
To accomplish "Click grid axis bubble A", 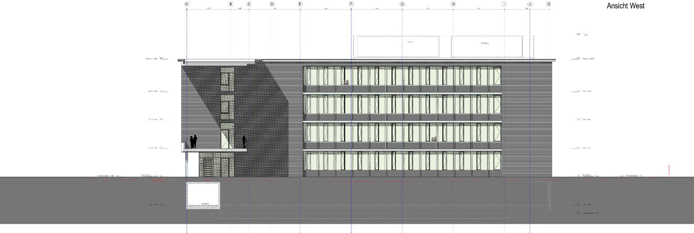I will [187, 4].
